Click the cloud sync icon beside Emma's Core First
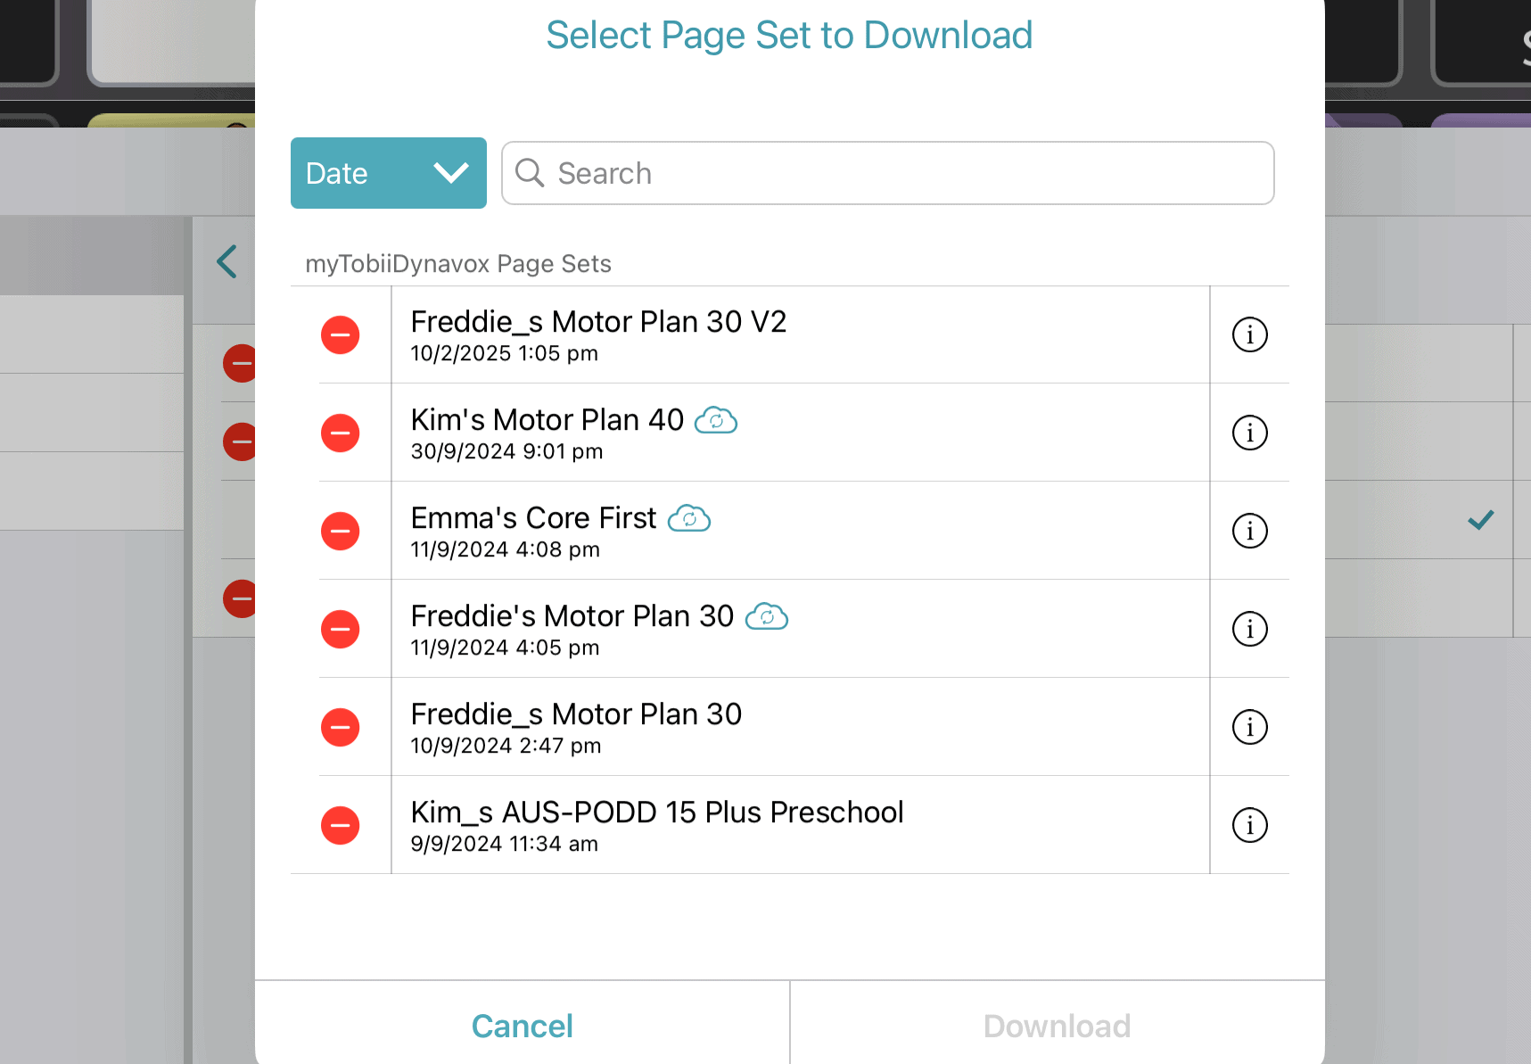 coord(689,518)
